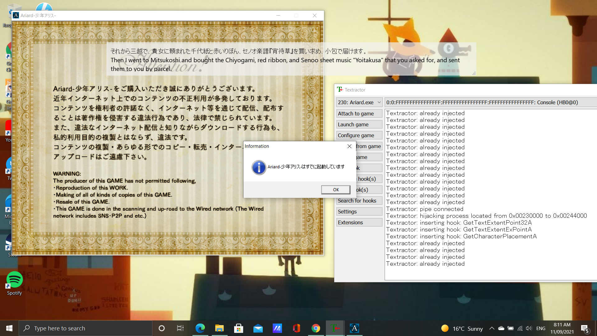Click Attach to game in Textractor
This screenshot has height=336, width=597.
click(x=359, y=114)
